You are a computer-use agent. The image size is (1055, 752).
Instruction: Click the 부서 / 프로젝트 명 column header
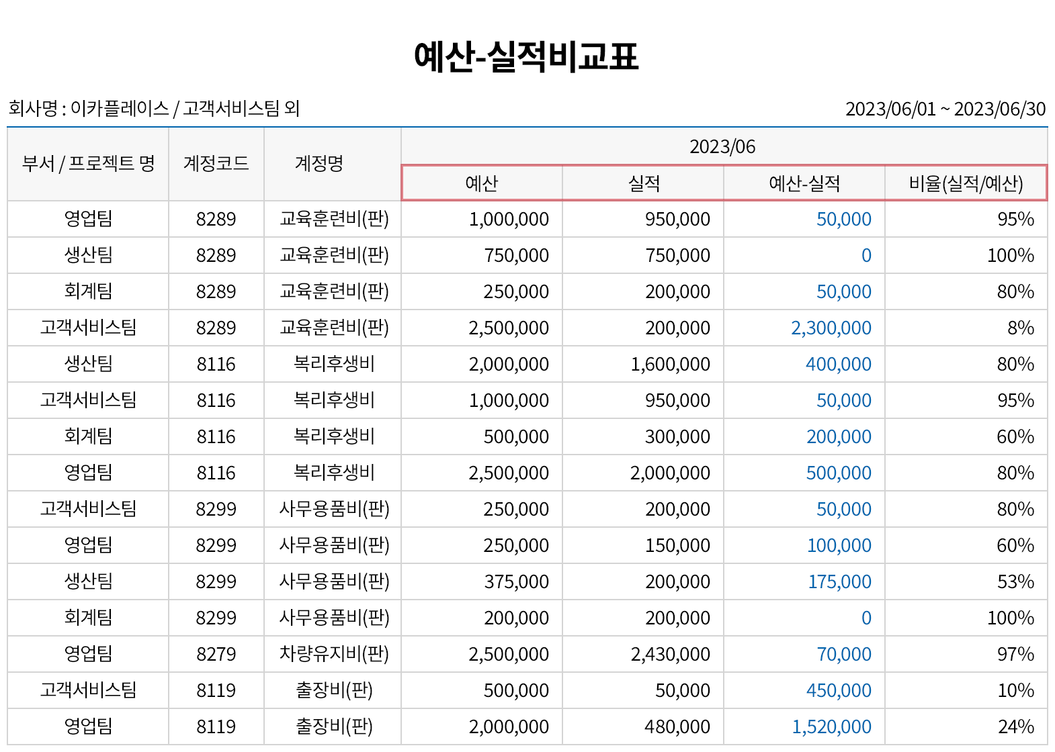tap(88, 163)
